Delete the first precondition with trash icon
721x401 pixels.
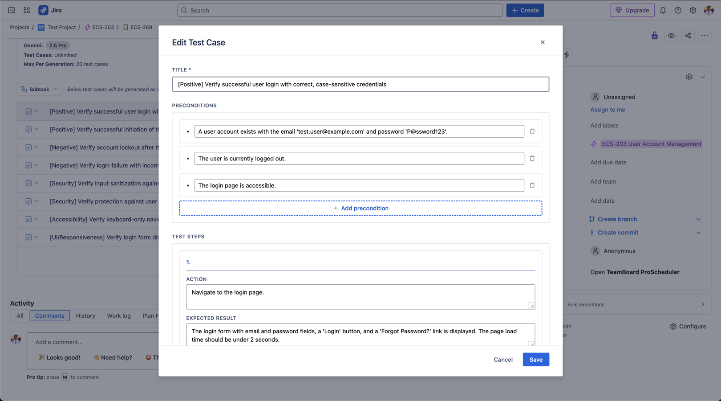coord(532,131)
